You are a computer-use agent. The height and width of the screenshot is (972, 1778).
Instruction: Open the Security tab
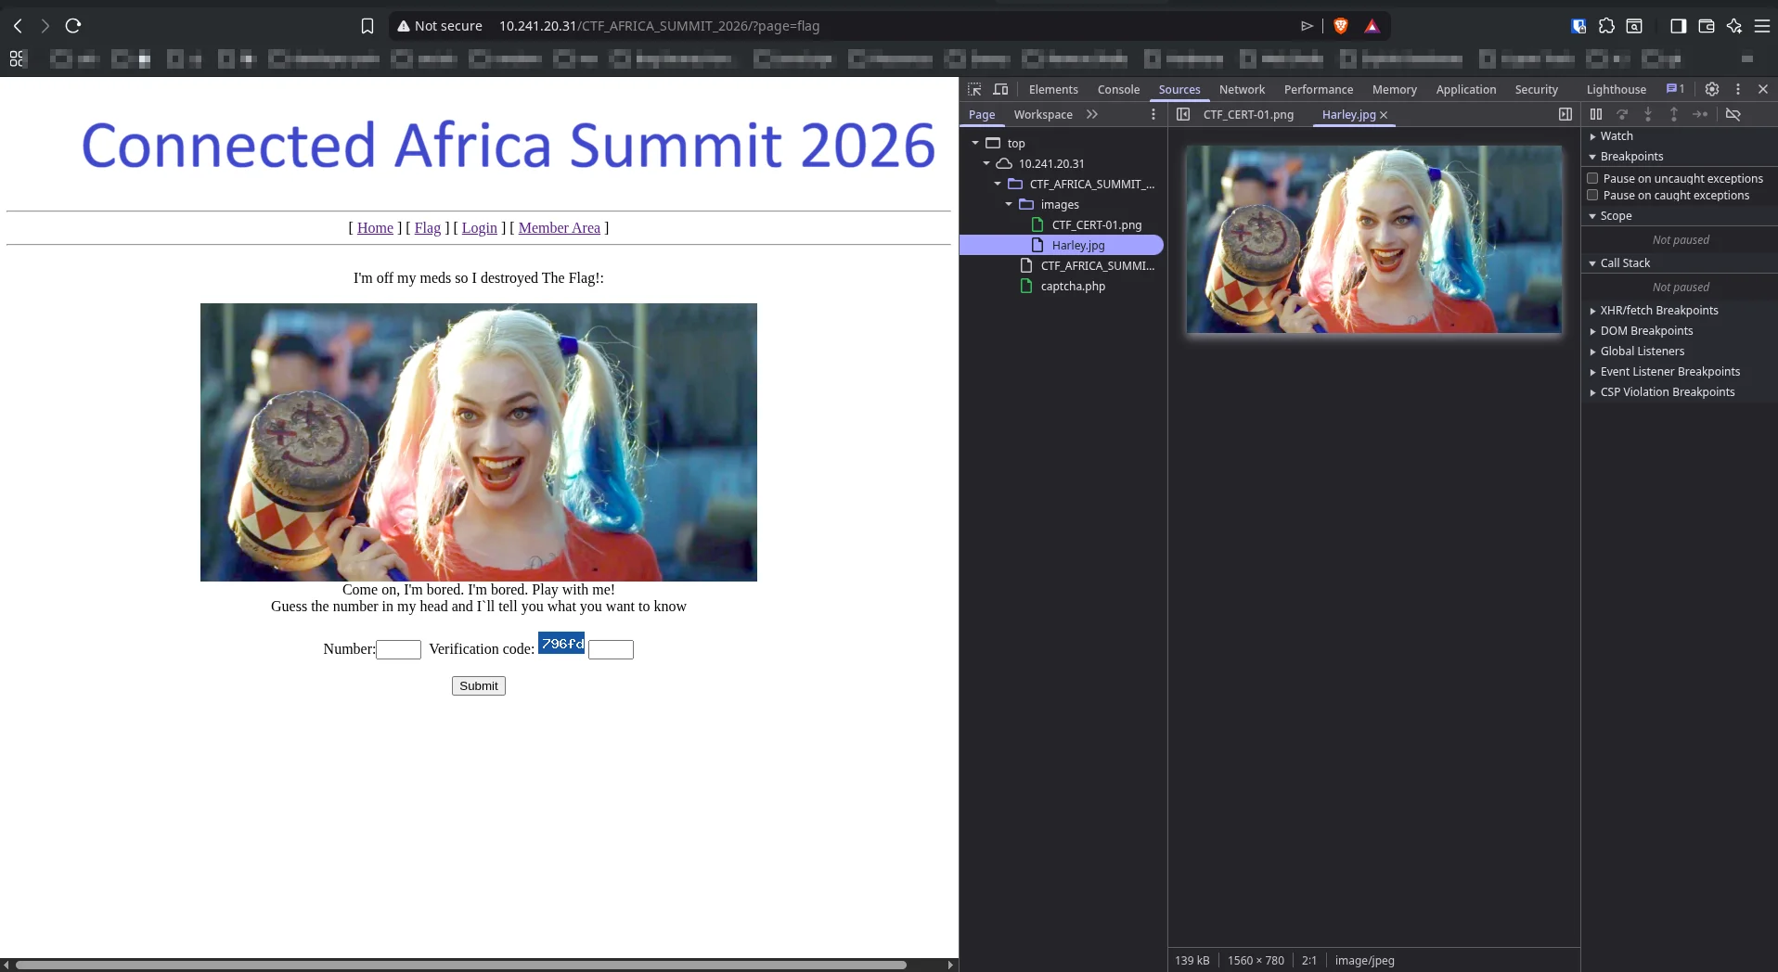coord(1536,89)
